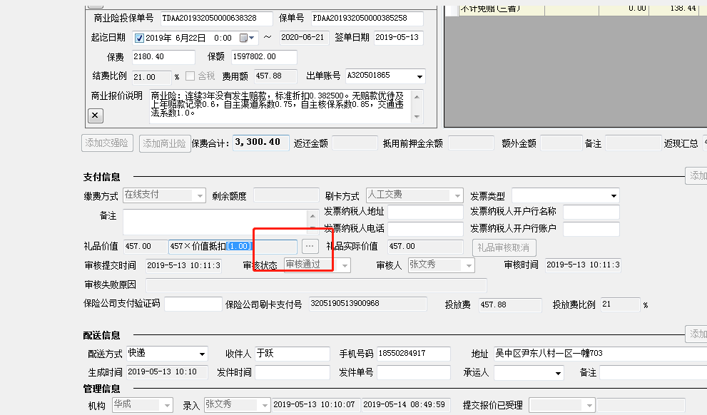Click the down arrow of 商业报价说明 scrollbar
Image resolution: width=707 pixels, height=415 pixels.
[417, 117]
